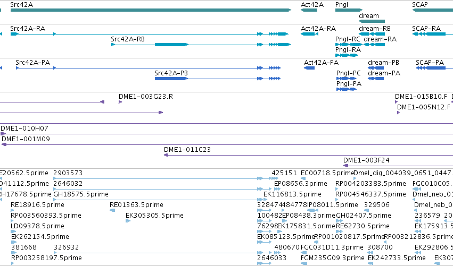Click the IP08011.5prime EST label
This screenshot has width=453, height=266.
coord(333,205)
